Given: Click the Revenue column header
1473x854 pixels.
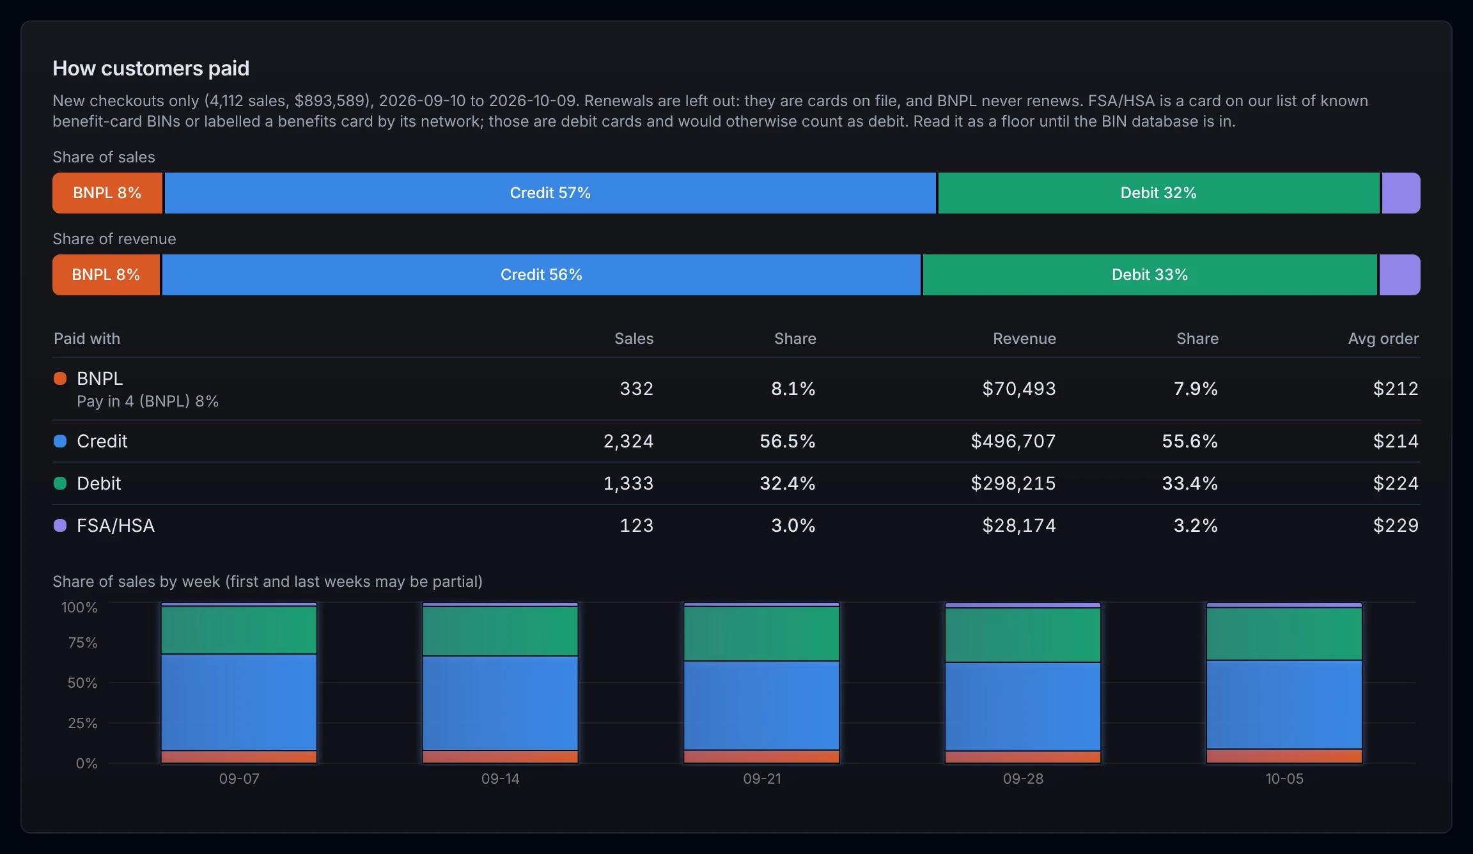Looking at the screenshot, I should 1024,339.
